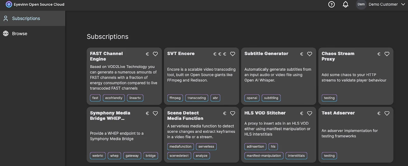Open the help question mark icon
408x166 pixels.
[x=331, y=4]
